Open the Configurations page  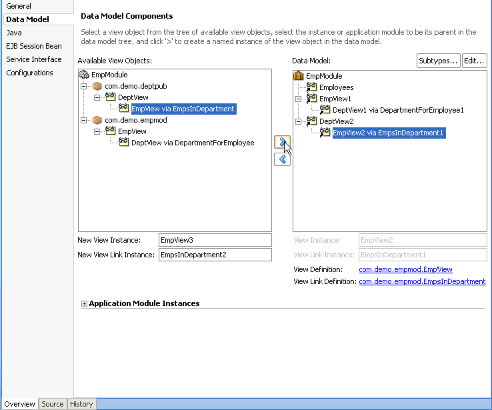click(x=29, y=73)
